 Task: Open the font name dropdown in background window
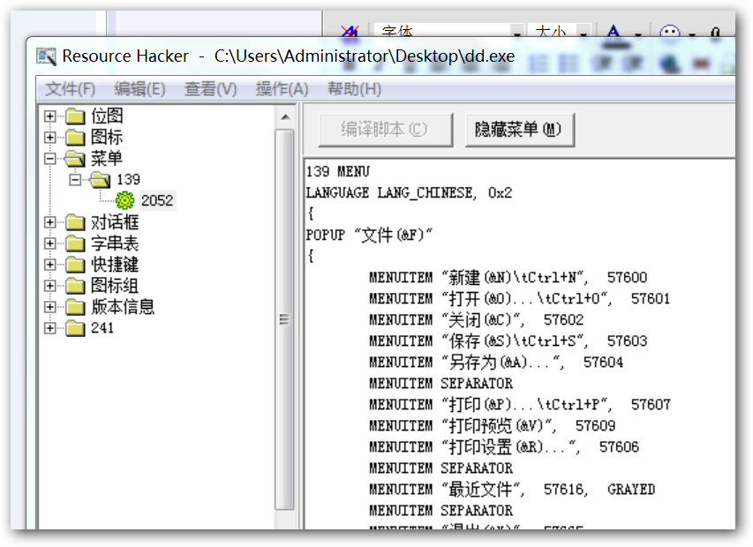point(517,33)
